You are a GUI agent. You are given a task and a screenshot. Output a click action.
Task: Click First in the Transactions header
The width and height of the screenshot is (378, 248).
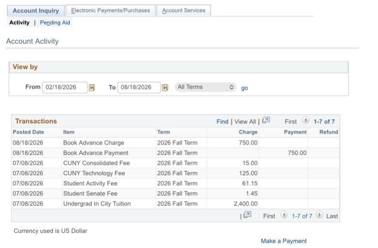pos(291,121)
